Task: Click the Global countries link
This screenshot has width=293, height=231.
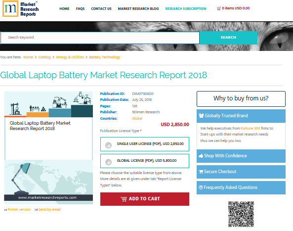Action: 137,118
